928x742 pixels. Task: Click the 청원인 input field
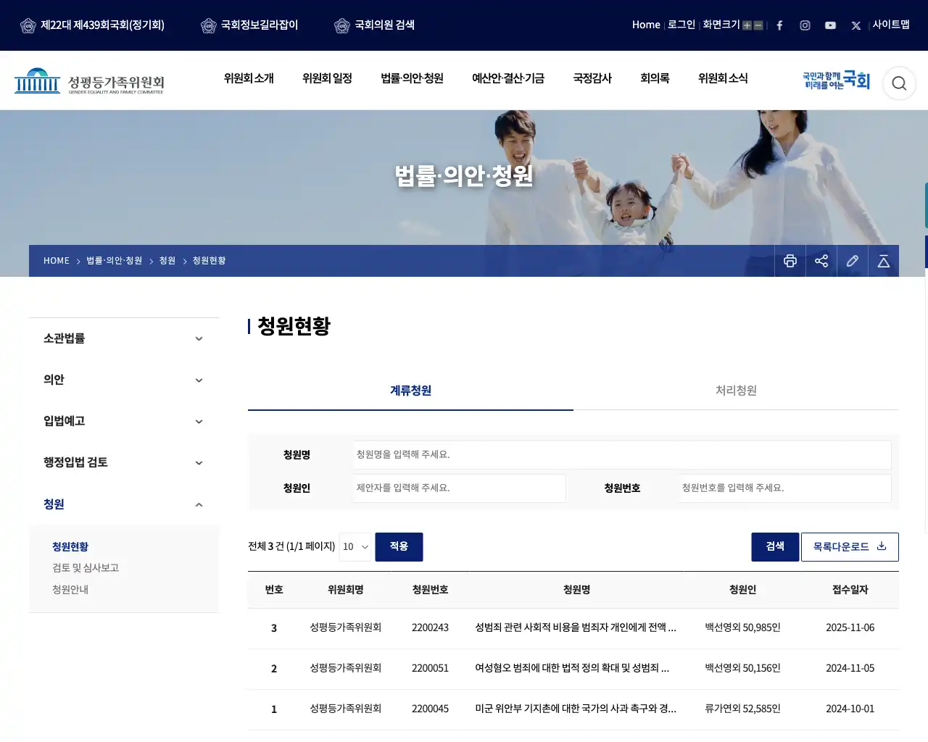click(x=459, y=488)
